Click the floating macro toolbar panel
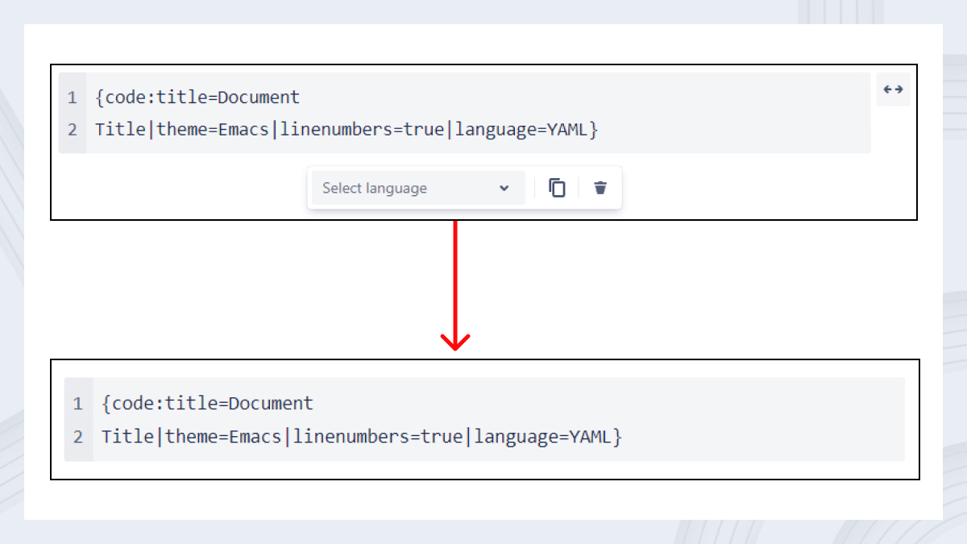967x544 pixels. click(464, 187)
